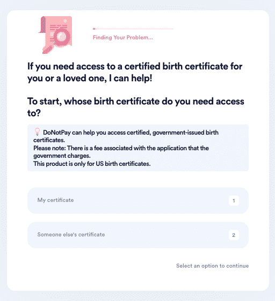Click Select an option to continue
The width and height of the screenshot is (275, 301).
click(x=212, y=265)
